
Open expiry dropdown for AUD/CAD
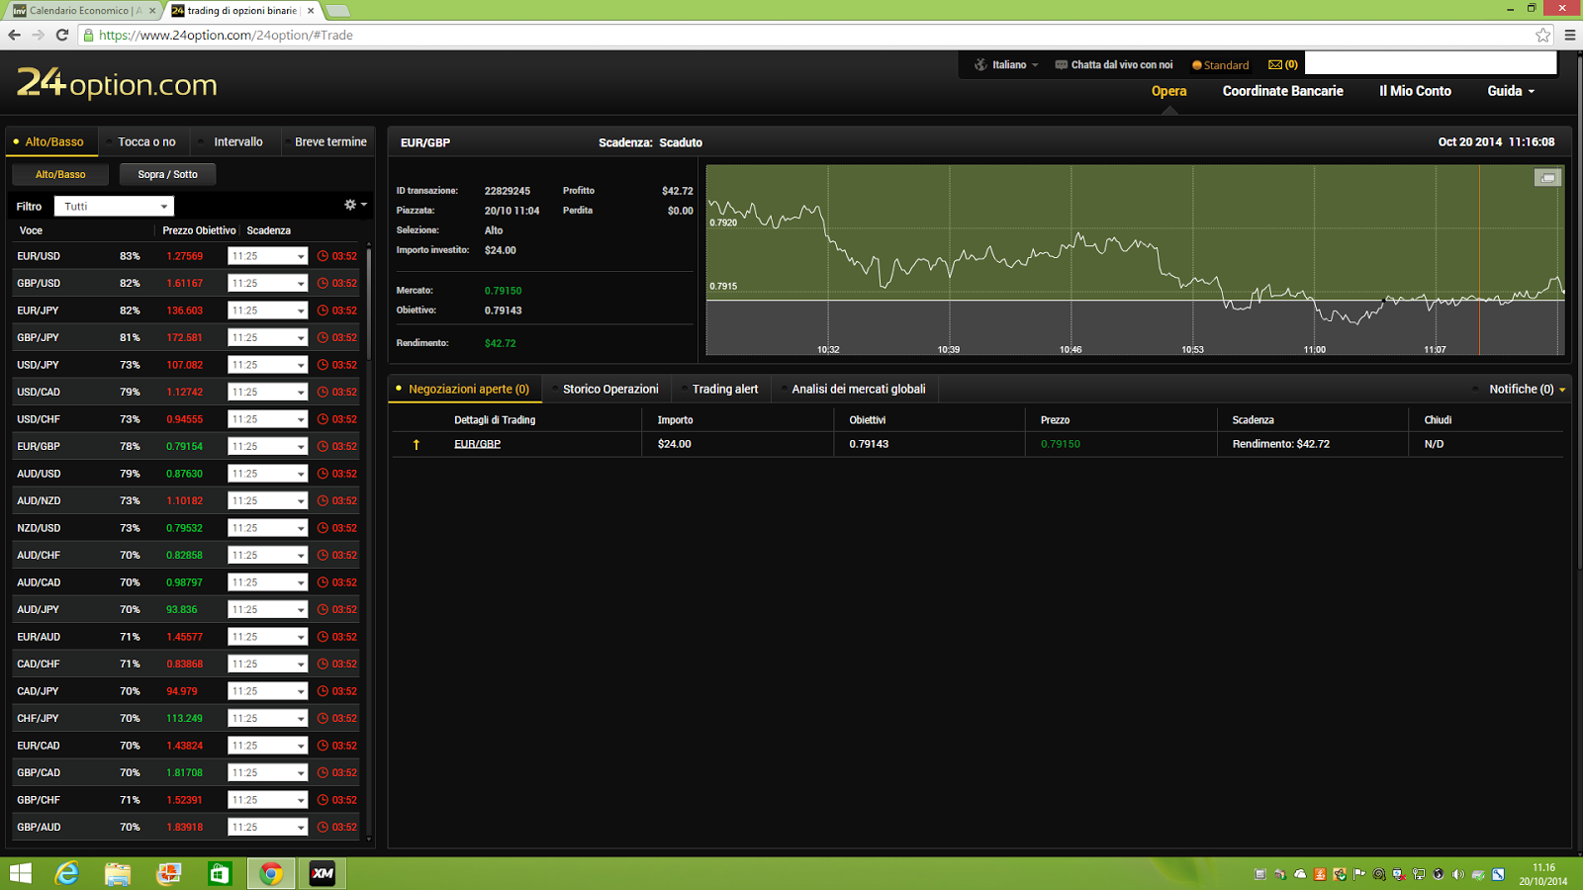tap(267, 582)
